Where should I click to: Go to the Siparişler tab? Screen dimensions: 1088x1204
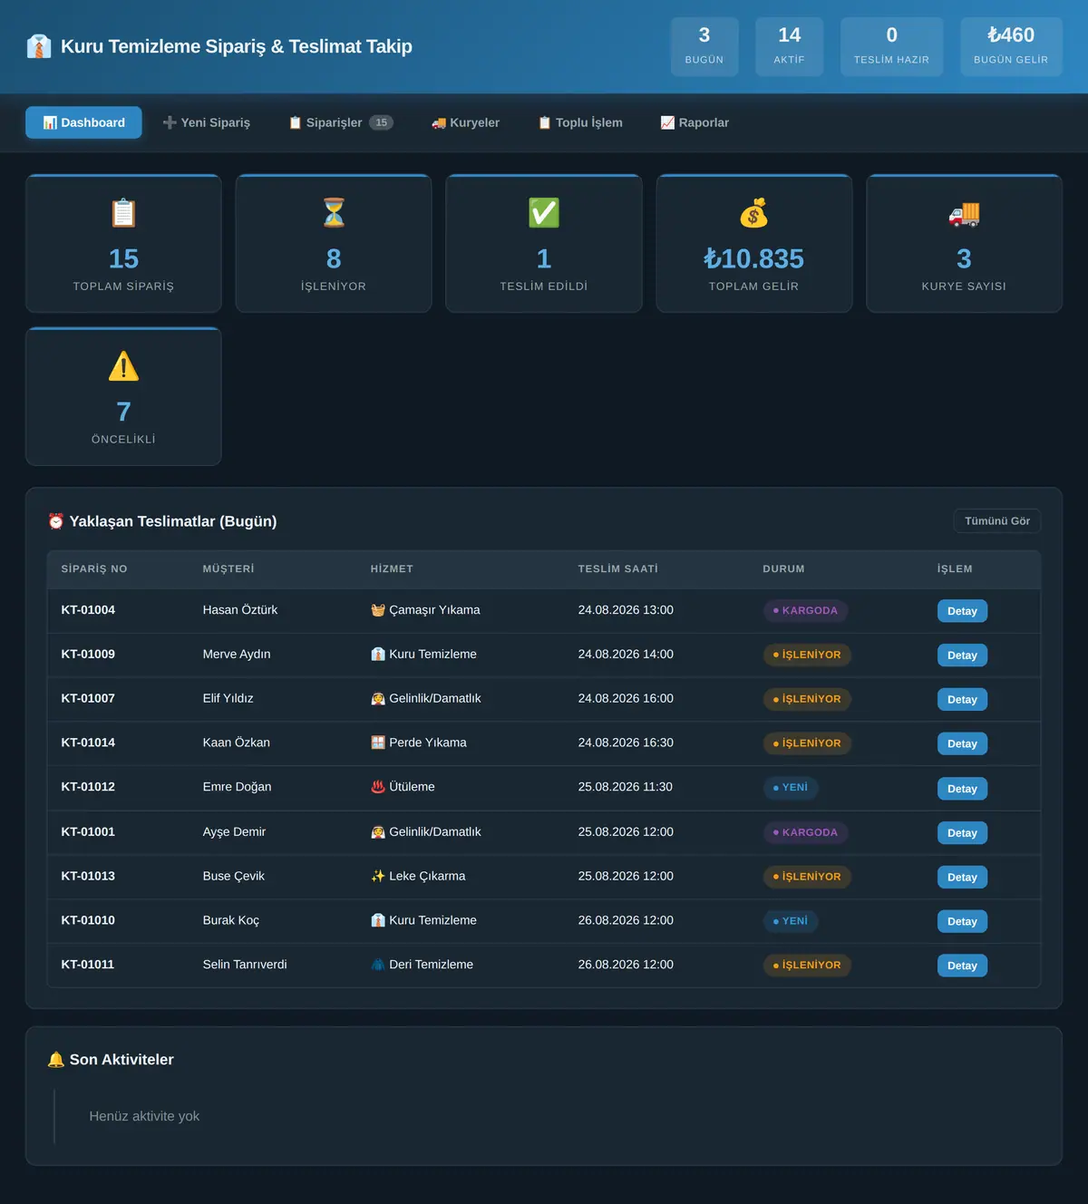coord(340,122)
